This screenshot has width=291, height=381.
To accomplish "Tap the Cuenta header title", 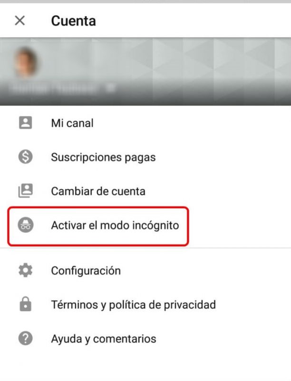I will click(74, 20).
